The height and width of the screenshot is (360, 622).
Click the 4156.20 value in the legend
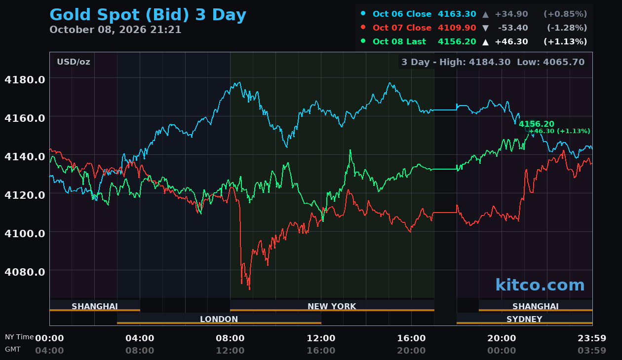pyautogui.click(x=457, y=41)
